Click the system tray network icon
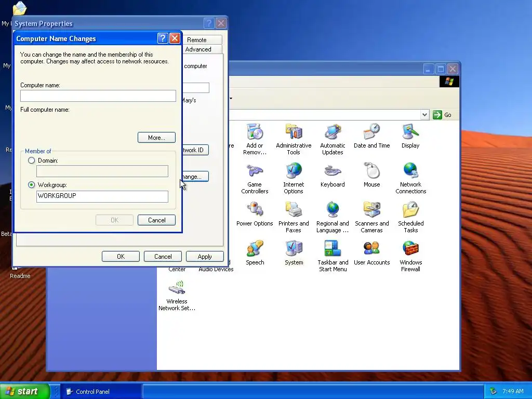This screenshot has height=399, width=532. coord(494,391)
